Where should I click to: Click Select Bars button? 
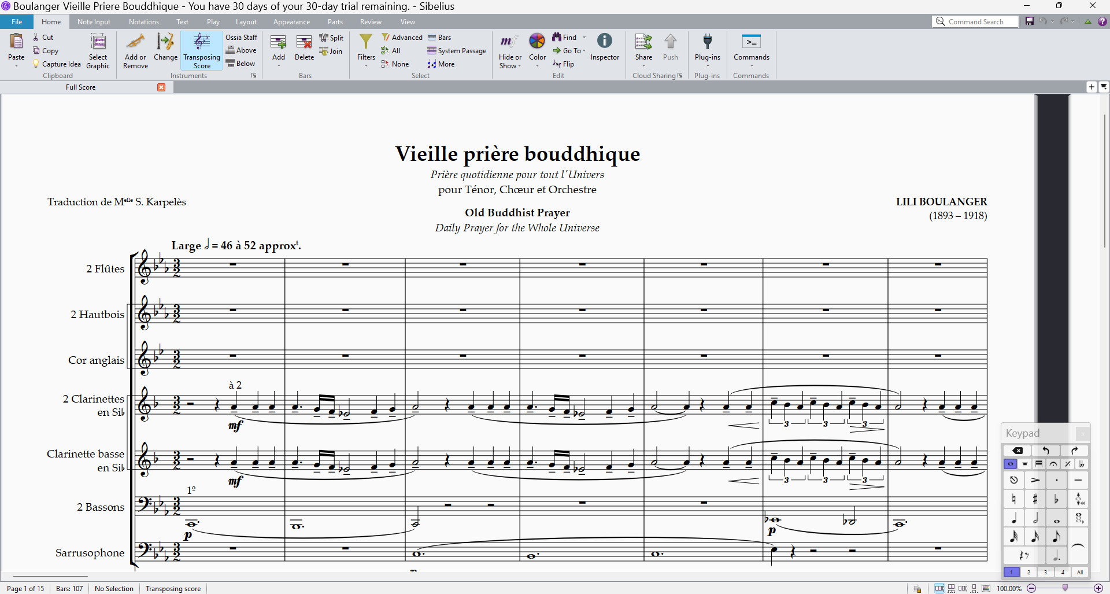439,38
